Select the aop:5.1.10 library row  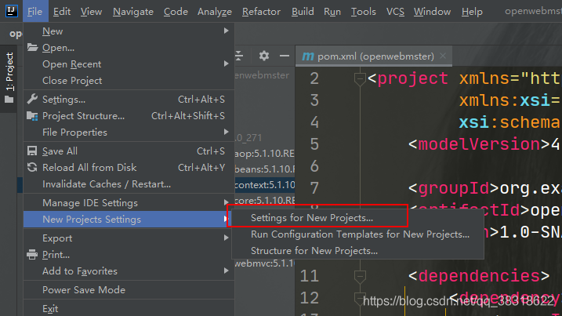tap(264, 154)
